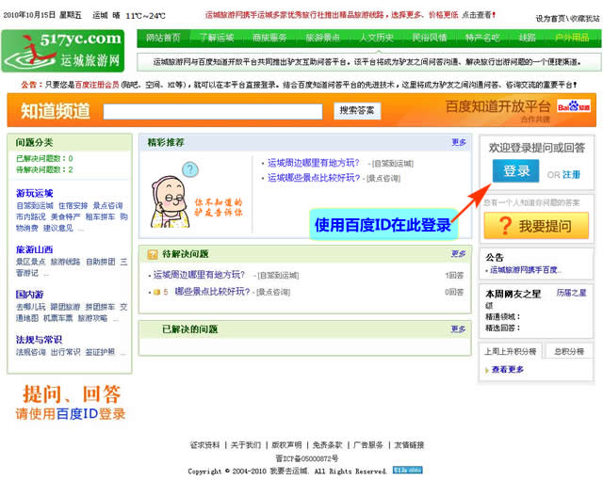Open the 特产名吃 nav tab
603x480 pixels.
click(482, 38)
